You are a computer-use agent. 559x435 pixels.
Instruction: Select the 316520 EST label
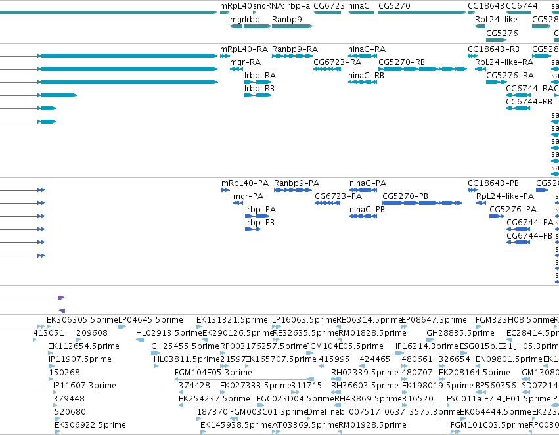click(418, 398)
